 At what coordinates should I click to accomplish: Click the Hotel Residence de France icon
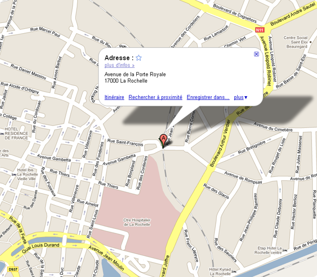(x=2, y=134)
